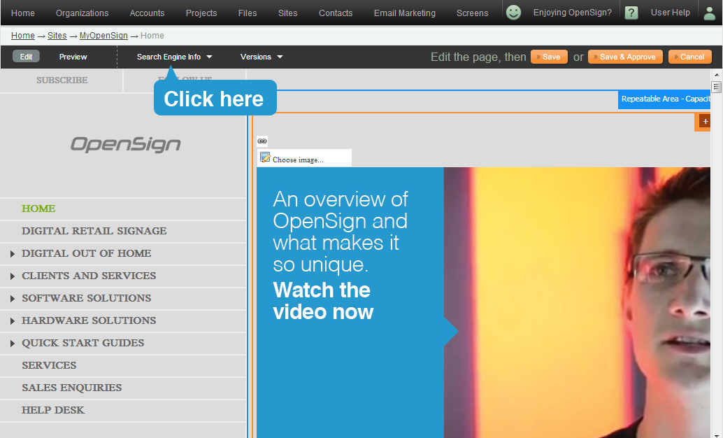723x438 pixels.
Task: Open the Projects menu
Action: tap(201, 13)
